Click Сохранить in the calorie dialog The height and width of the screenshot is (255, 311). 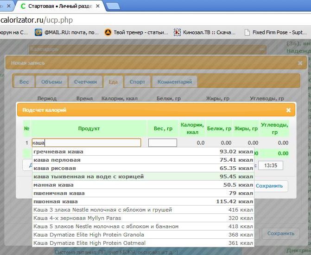pyautogui.click(x=271, y=186)
